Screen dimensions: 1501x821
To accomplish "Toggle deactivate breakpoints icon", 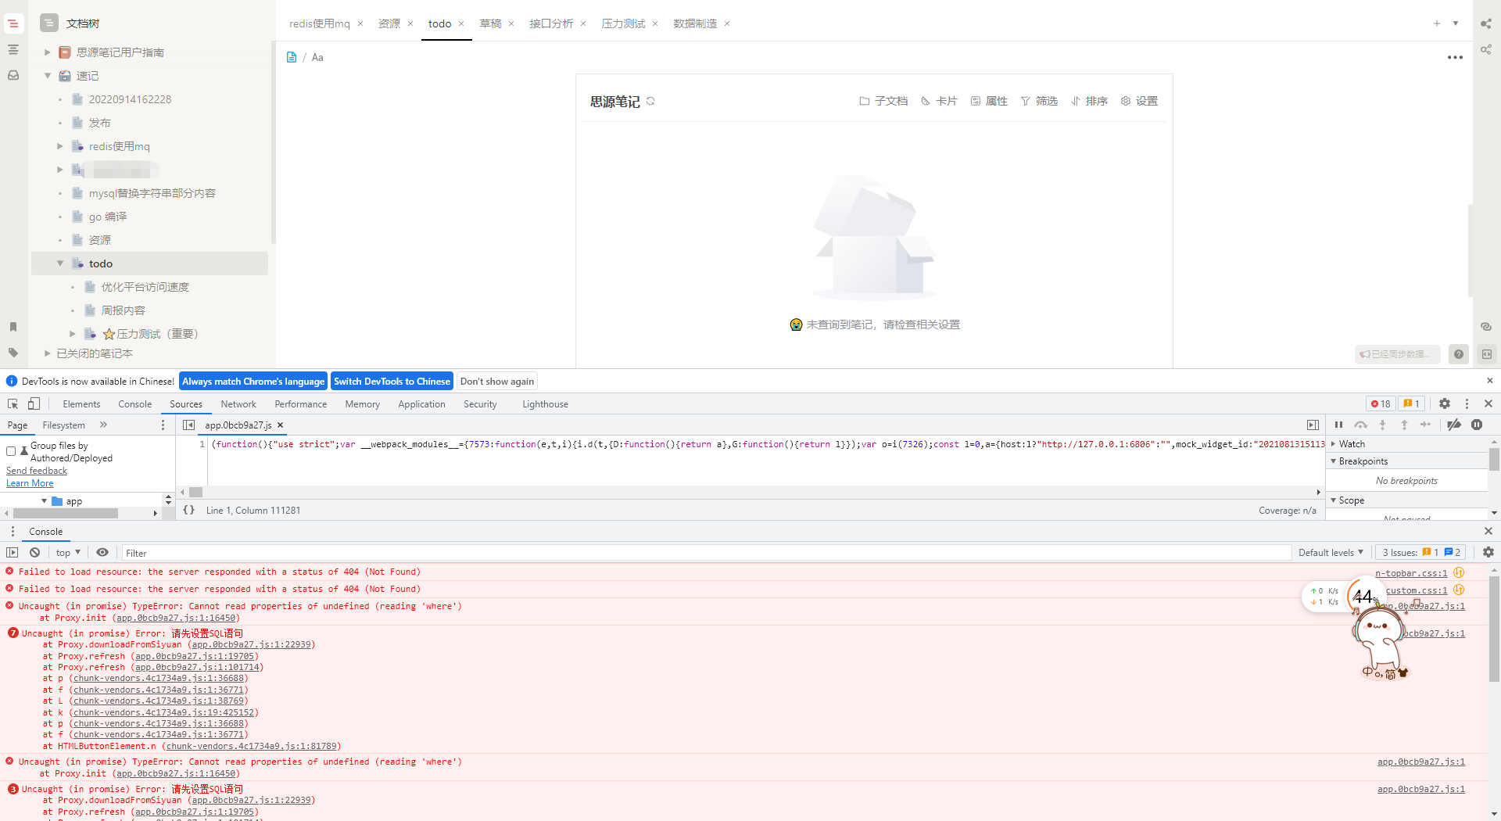I will tap(1454, 425).
